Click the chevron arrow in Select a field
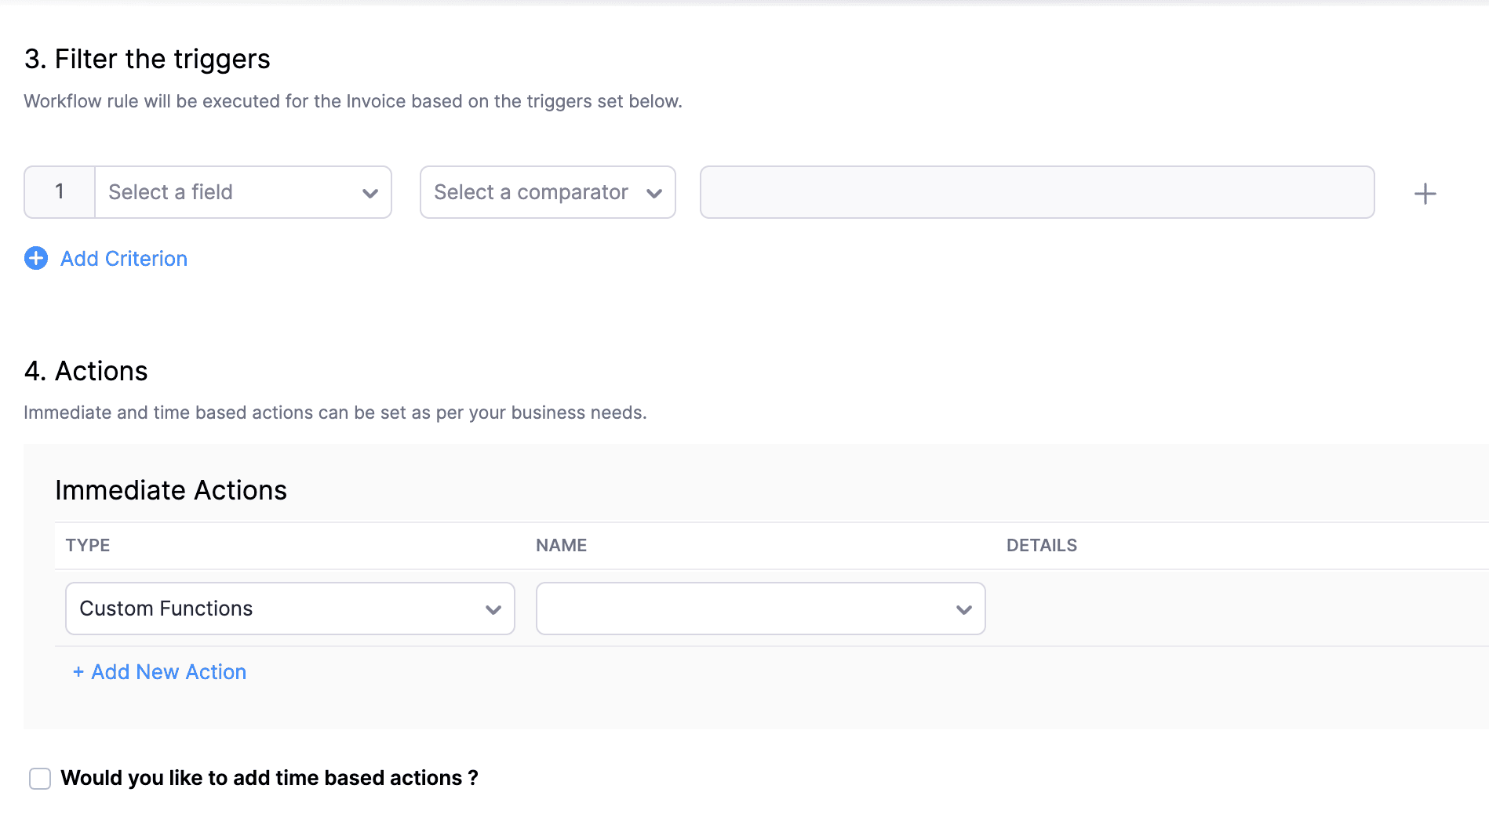 (x=370, y=193)
